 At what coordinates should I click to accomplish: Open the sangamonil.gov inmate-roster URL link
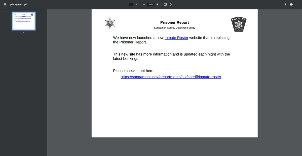[x=171, y=77]
